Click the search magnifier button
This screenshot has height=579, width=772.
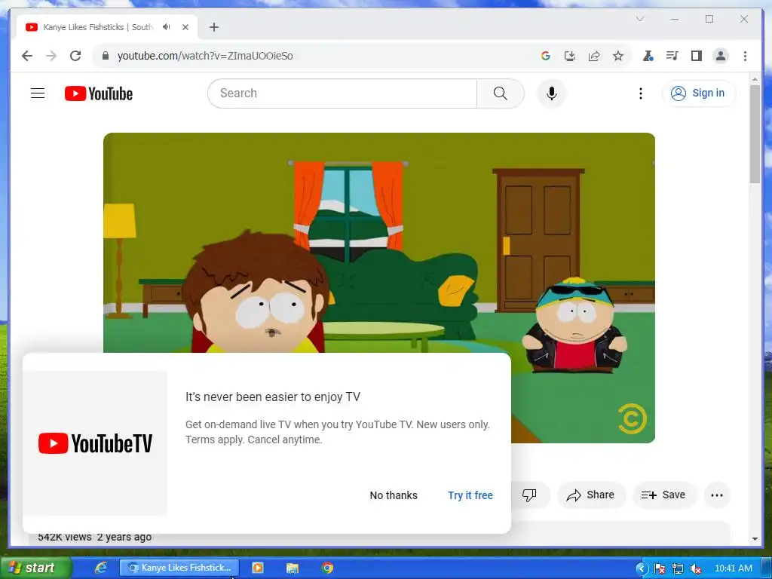(x=501, y=93)
